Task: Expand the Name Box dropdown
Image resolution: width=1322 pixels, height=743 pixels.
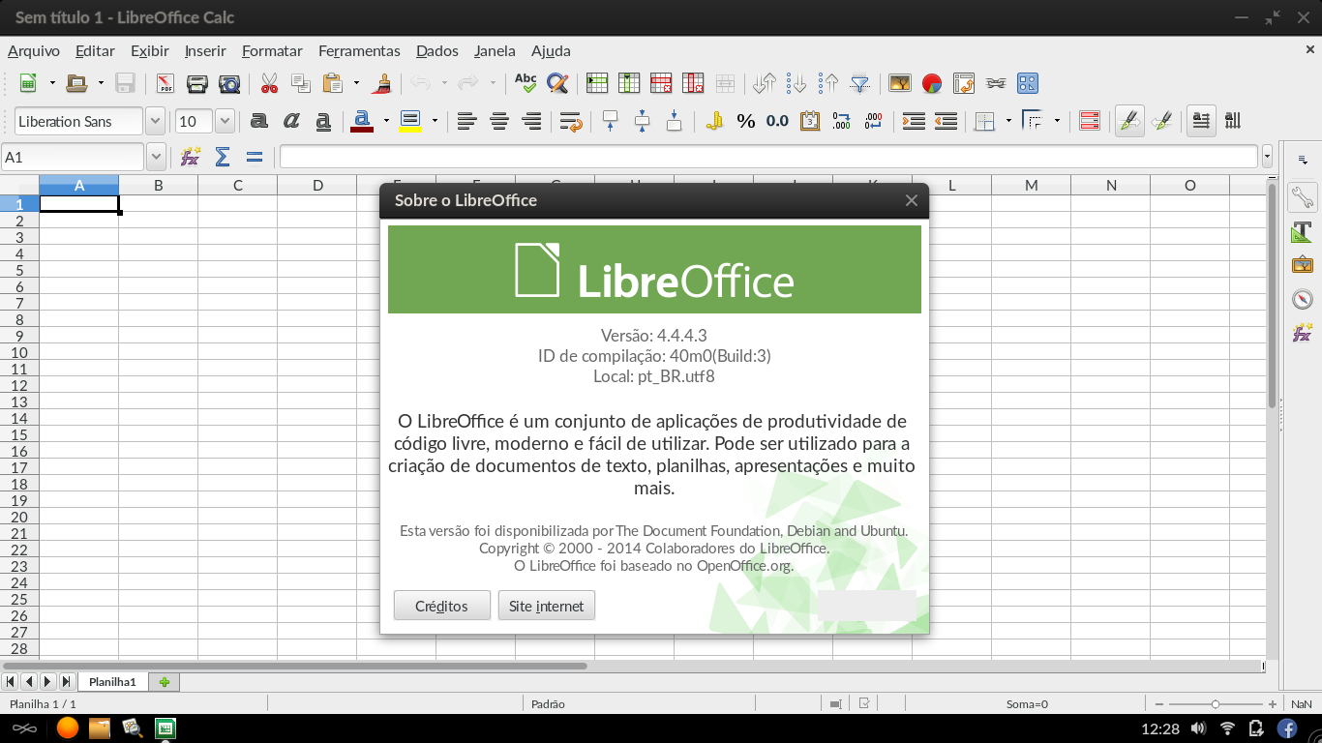Action: pos(156,157)
